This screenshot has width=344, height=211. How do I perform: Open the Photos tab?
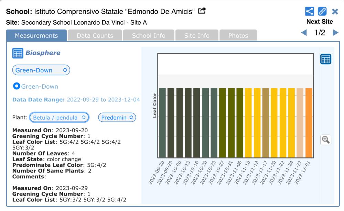(238, 36)
